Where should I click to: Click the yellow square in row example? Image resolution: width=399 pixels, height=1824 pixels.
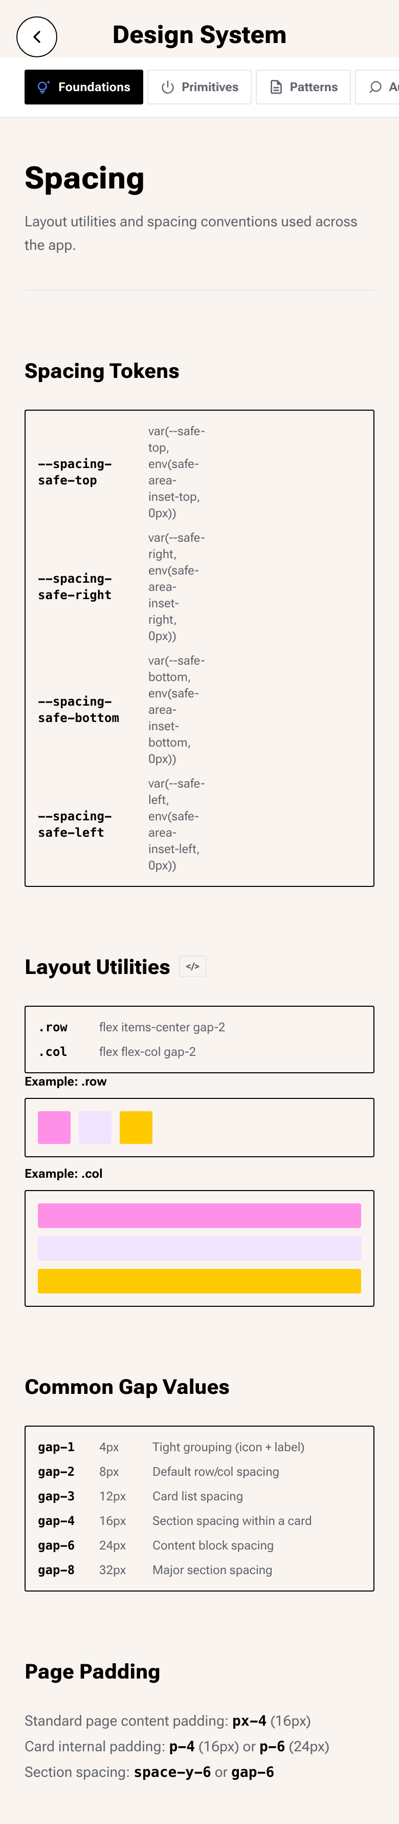coord(136,1127)
